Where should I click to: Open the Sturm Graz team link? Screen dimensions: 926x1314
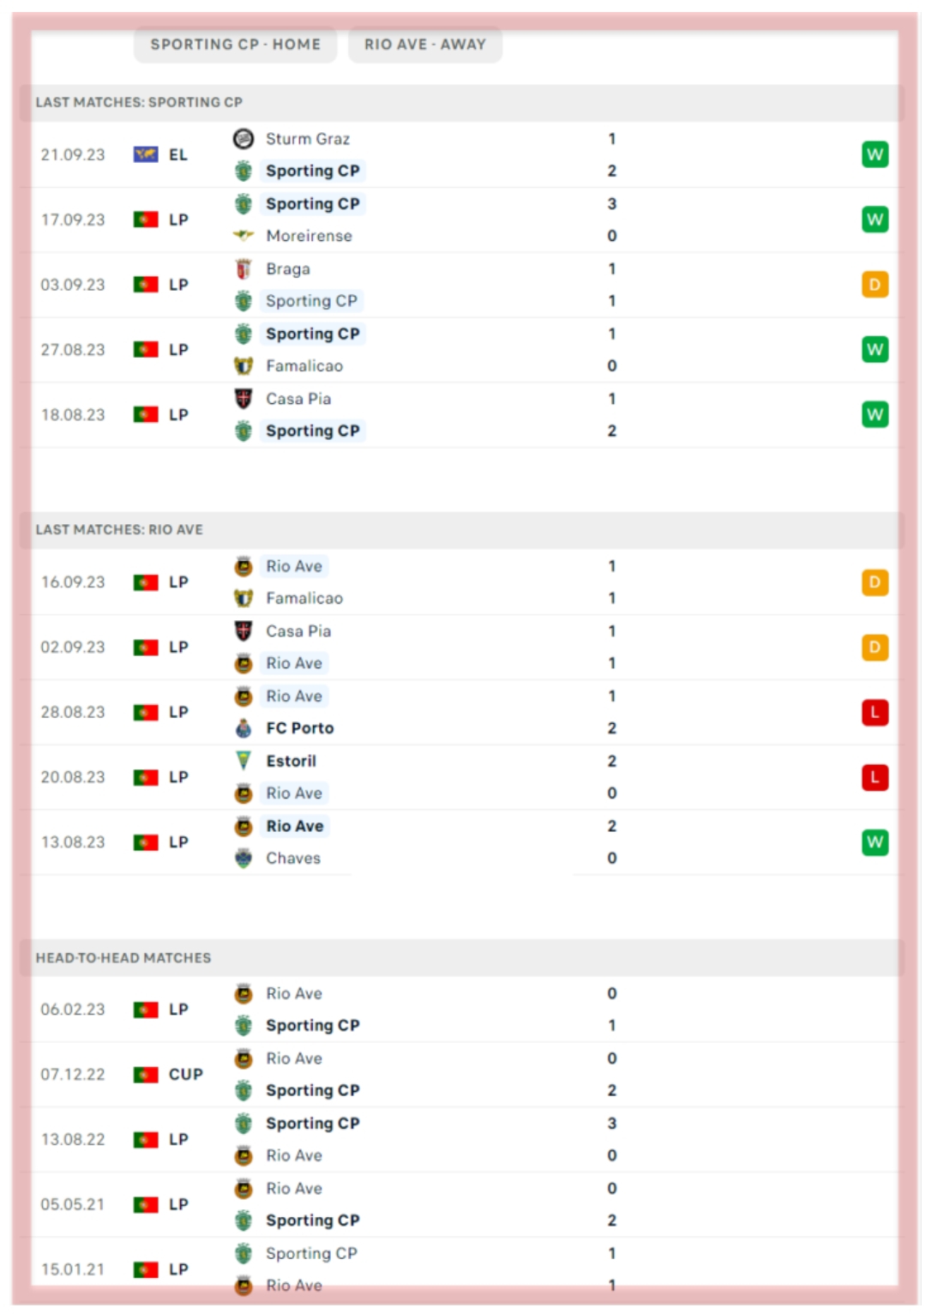click(x=307, y=138)
